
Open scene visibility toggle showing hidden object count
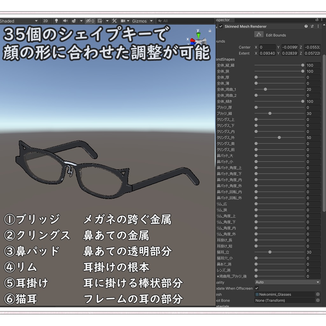click(89, 21)
